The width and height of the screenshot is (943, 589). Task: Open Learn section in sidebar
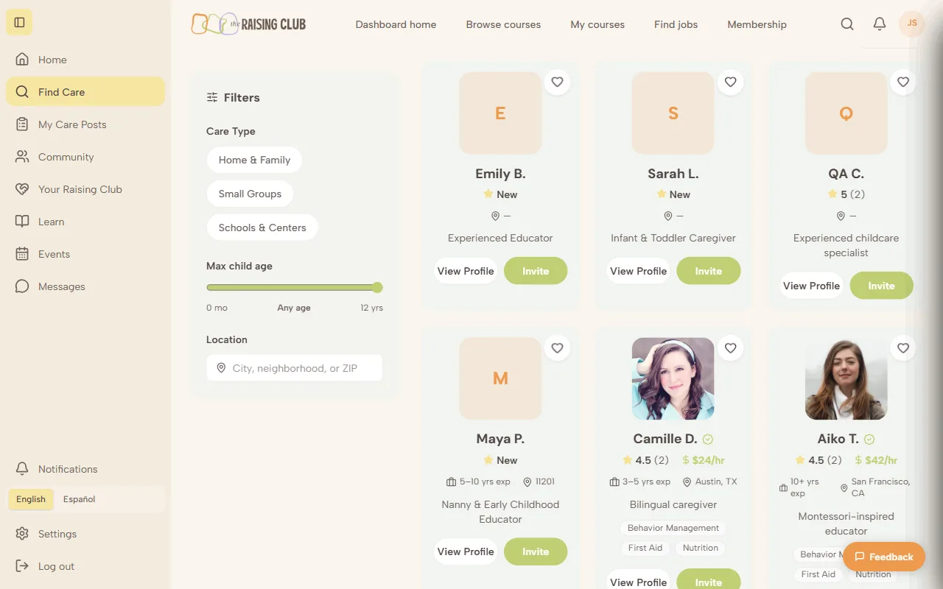(x=85, y=222)
